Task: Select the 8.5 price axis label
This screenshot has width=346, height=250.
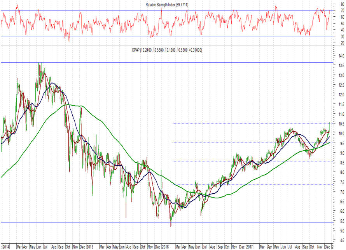Action: coord(342,163)
